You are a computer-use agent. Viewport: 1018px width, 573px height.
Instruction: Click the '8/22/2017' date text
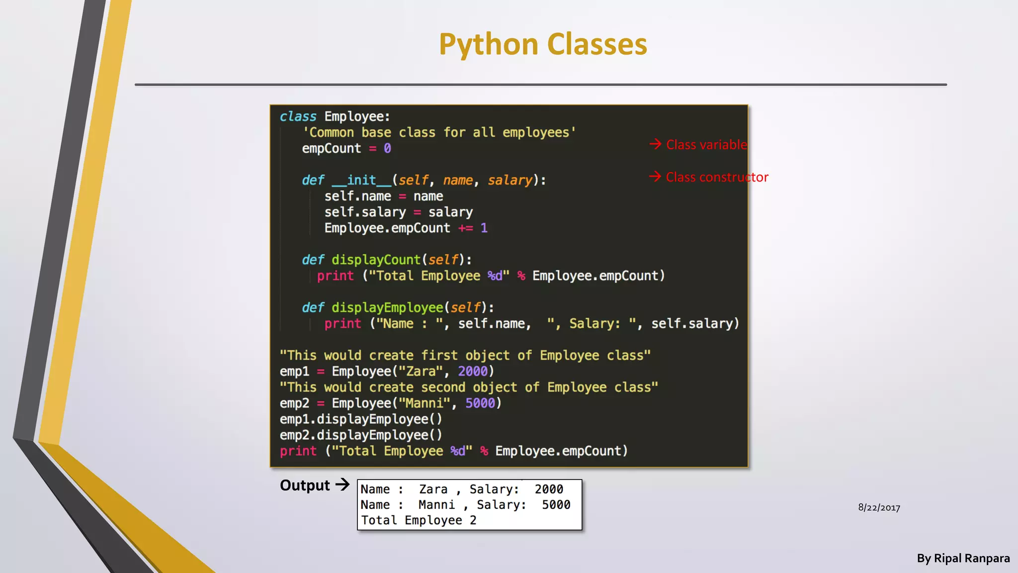click(879, 507)
